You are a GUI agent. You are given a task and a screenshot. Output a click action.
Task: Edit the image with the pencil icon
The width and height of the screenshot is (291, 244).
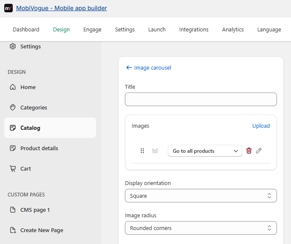click(x=259, y=151)
